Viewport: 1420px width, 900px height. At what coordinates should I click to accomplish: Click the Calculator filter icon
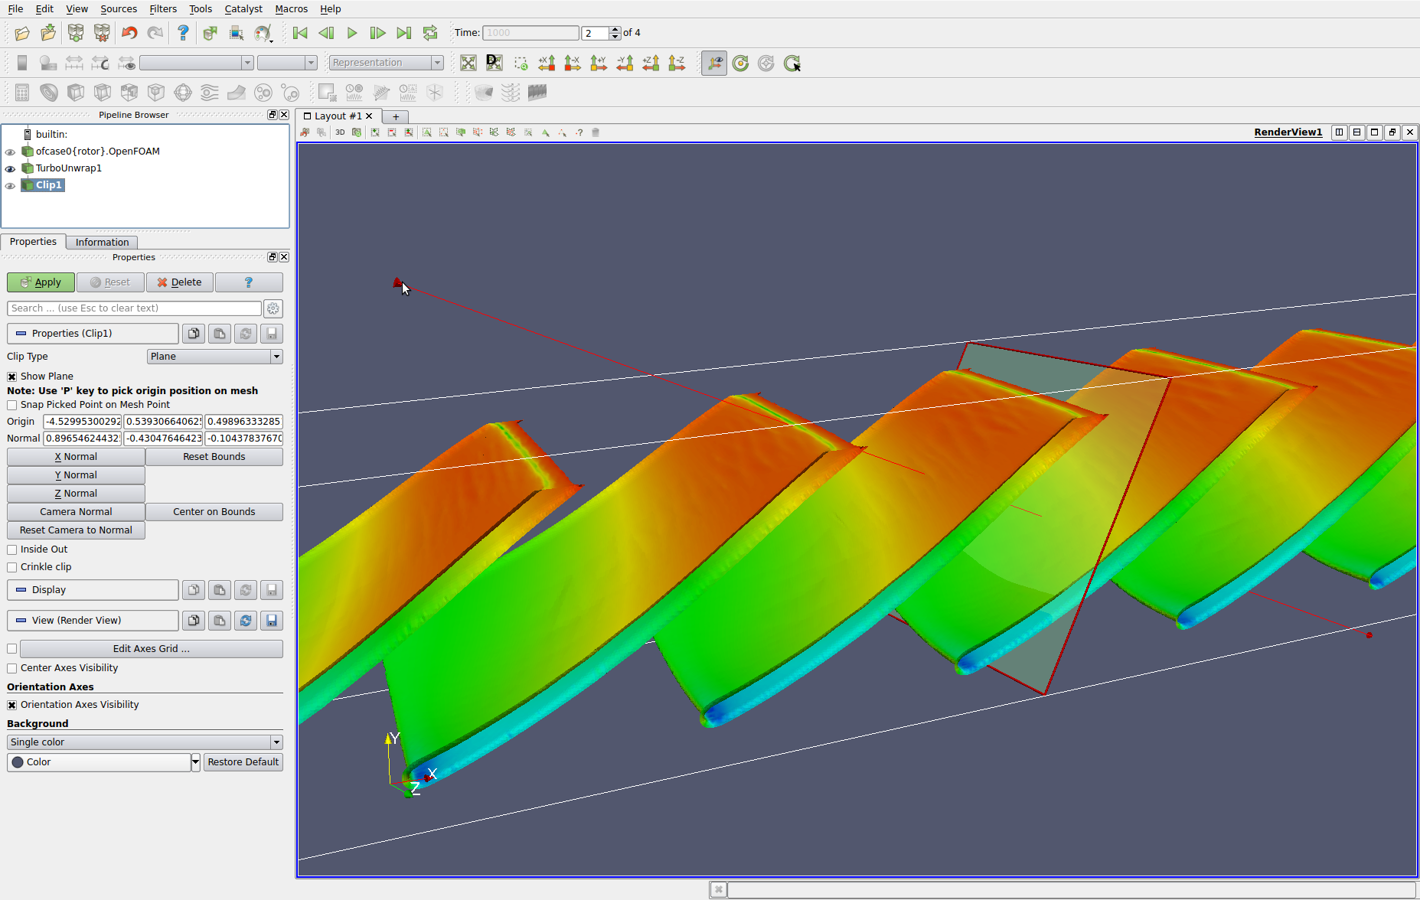(x=22, y=93)
